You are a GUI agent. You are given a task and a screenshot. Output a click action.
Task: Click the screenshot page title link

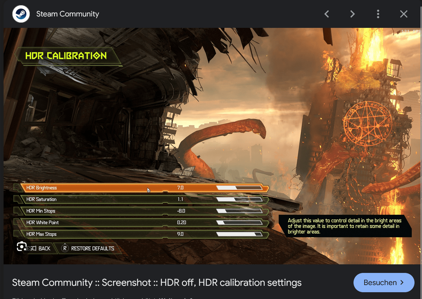157,283
